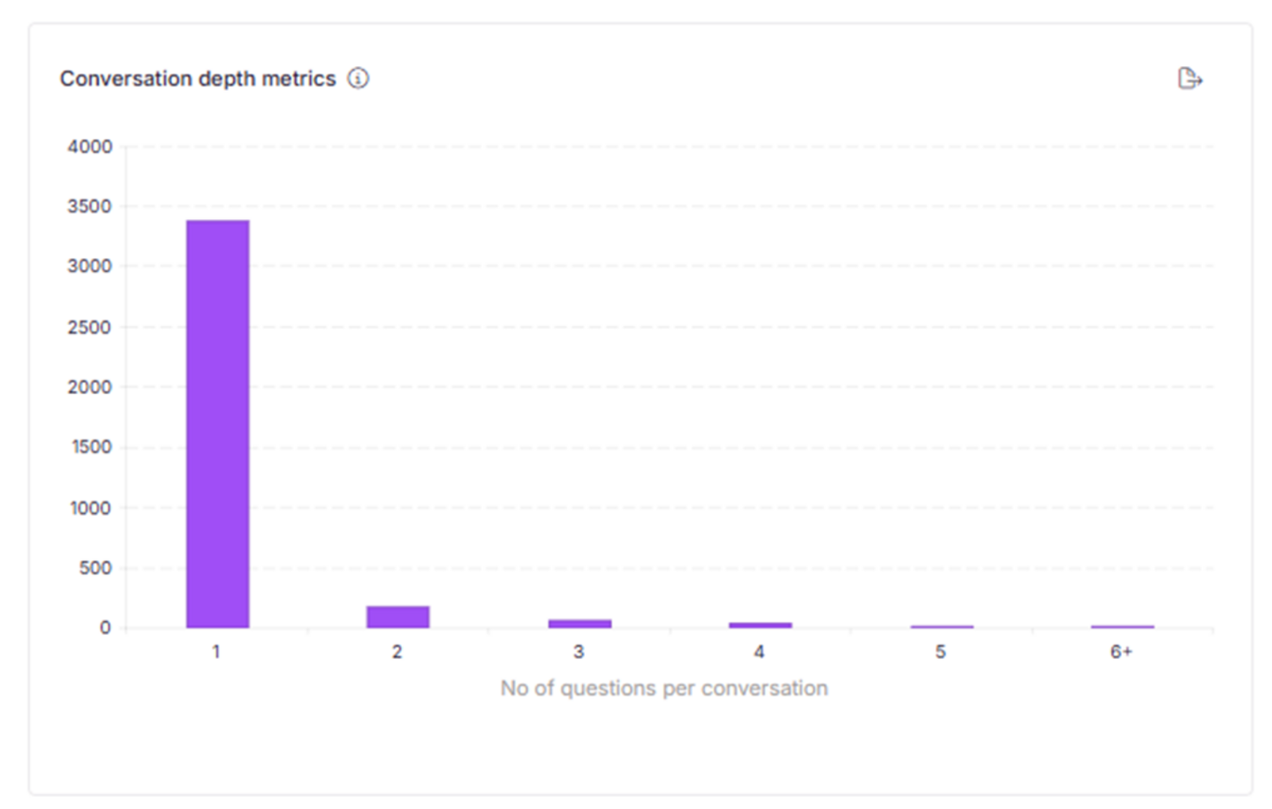This screenshot has height=809, width=1272.
Task: Select the tall bar for 1 question
Action: click(x=217, y=424)
